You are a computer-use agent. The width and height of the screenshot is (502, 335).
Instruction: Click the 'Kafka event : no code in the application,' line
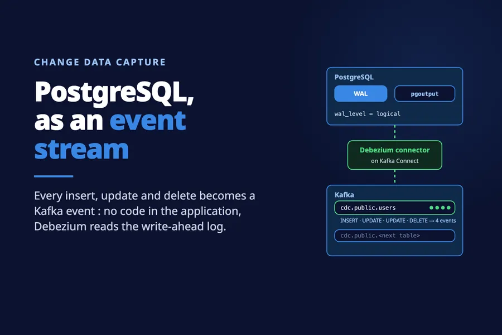point(138,211)
